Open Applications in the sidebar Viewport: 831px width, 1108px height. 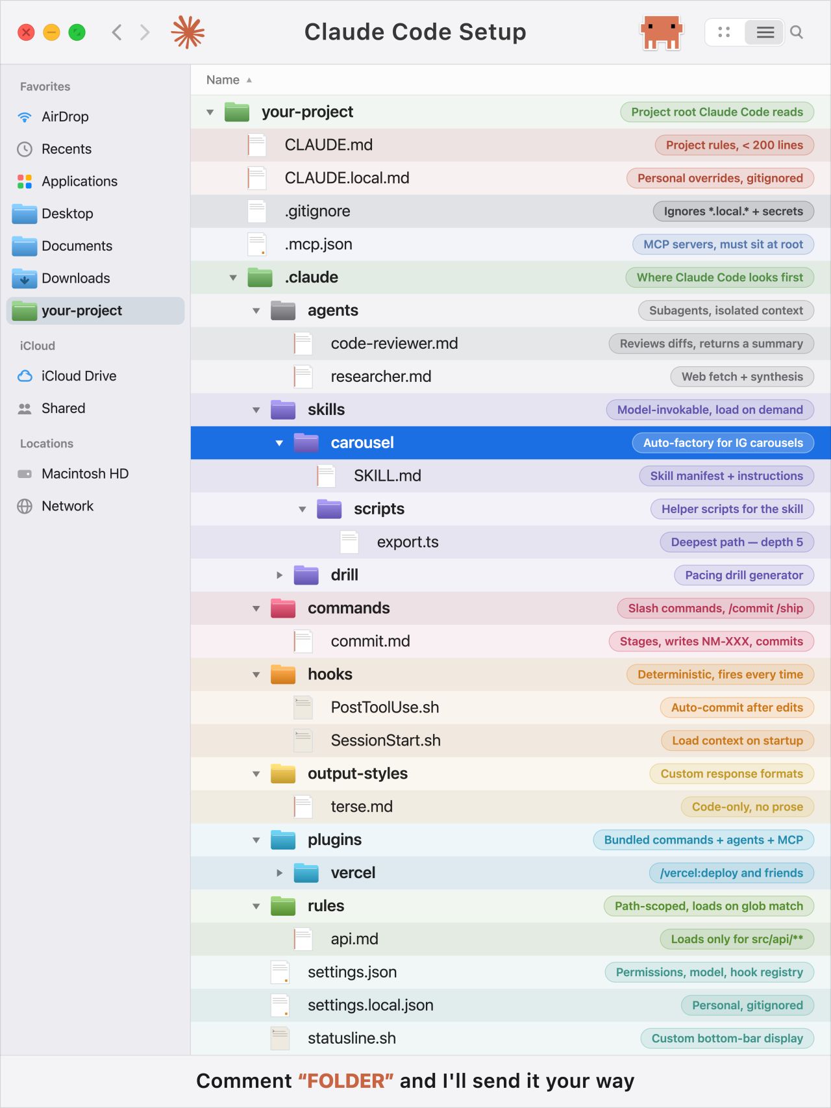[95, 181]
